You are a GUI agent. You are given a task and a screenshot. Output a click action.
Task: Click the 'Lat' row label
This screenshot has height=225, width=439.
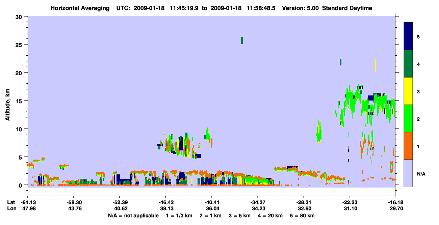(x=11, y=202)
